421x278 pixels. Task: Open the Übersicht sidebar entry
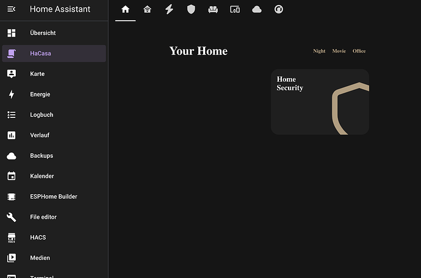tap(54, 33)
